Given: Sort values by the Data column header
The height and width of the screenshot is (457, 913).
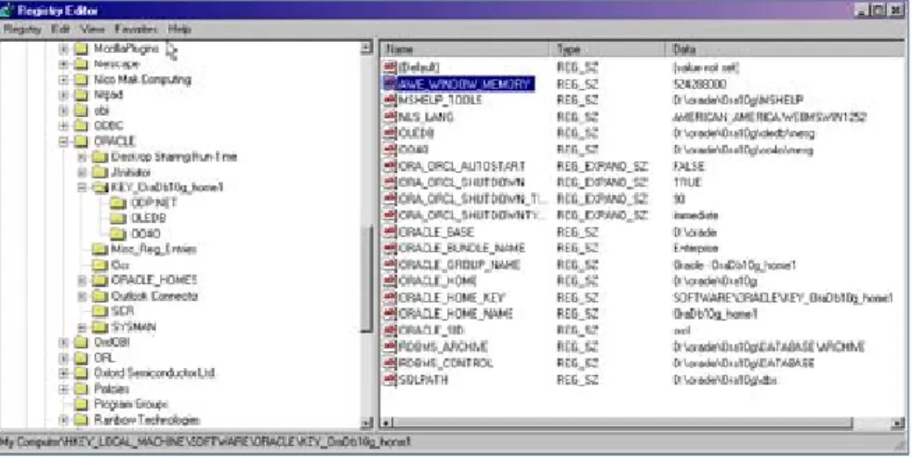Looking at the screenshot, I should pos(785,49).
